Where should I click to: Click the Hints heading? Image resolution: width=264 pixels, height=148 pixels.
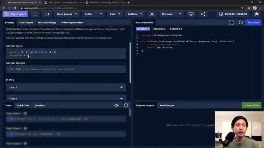pos(10,80)
